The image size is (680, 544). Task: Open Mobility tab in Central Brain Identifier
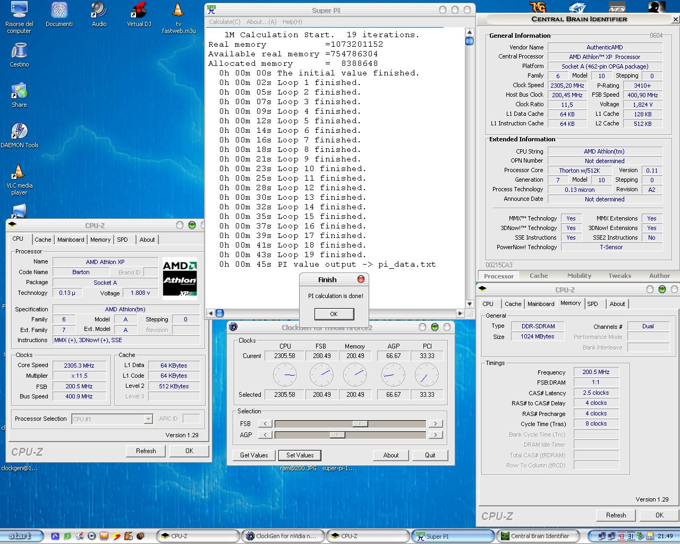[579, 276]
